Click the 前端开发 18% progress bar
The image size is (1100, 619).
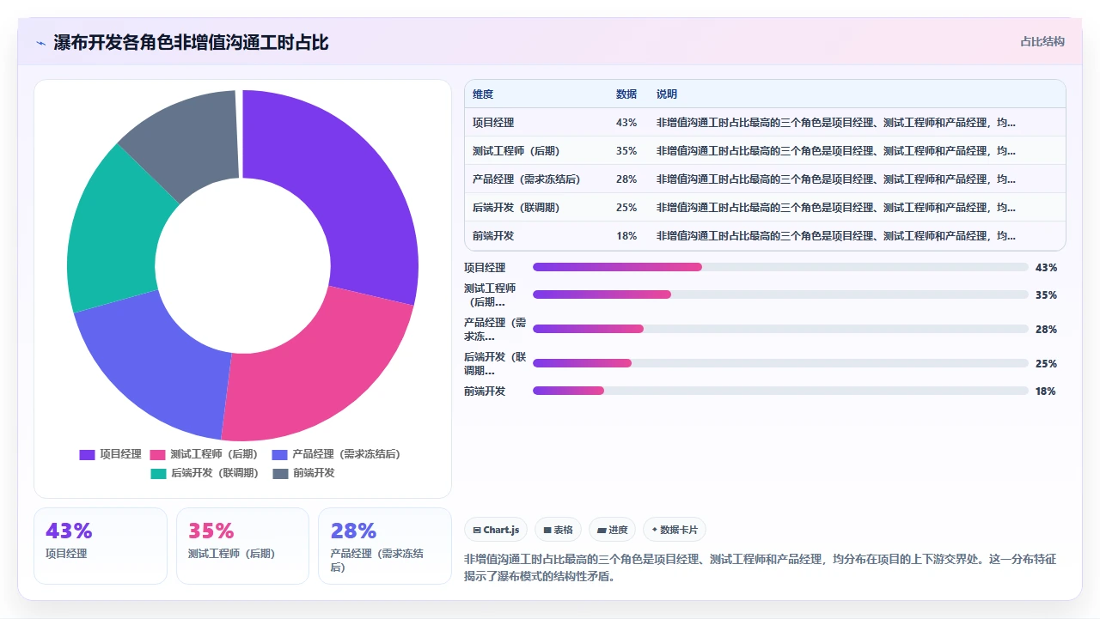780,391
